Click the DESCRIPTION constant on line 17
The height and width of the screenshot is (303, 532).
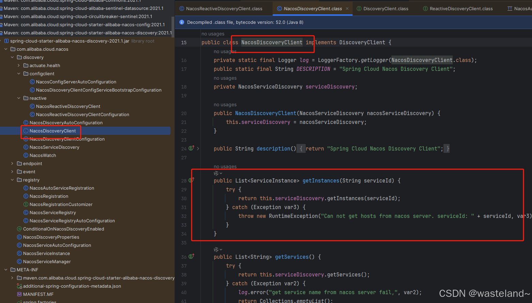tap(313, 69)
